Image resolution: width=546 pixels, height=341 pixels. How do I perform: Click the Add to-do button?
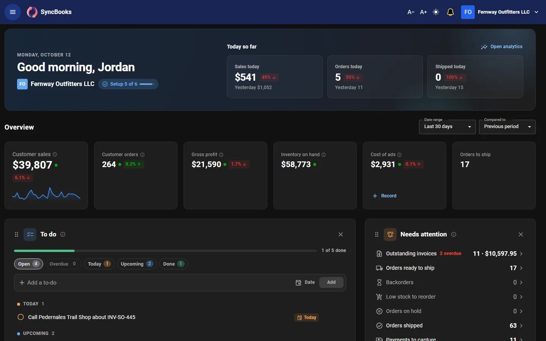(x=331, y=282)
